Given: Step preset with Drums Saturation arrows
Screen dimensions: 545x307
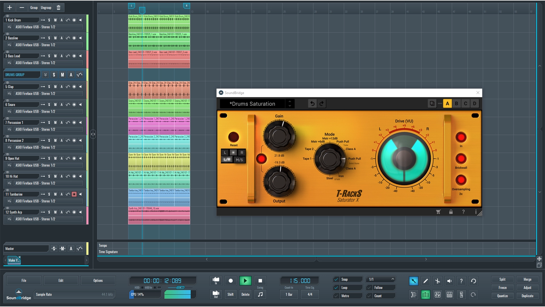Looking at the screenshot, I should [290, 103].
